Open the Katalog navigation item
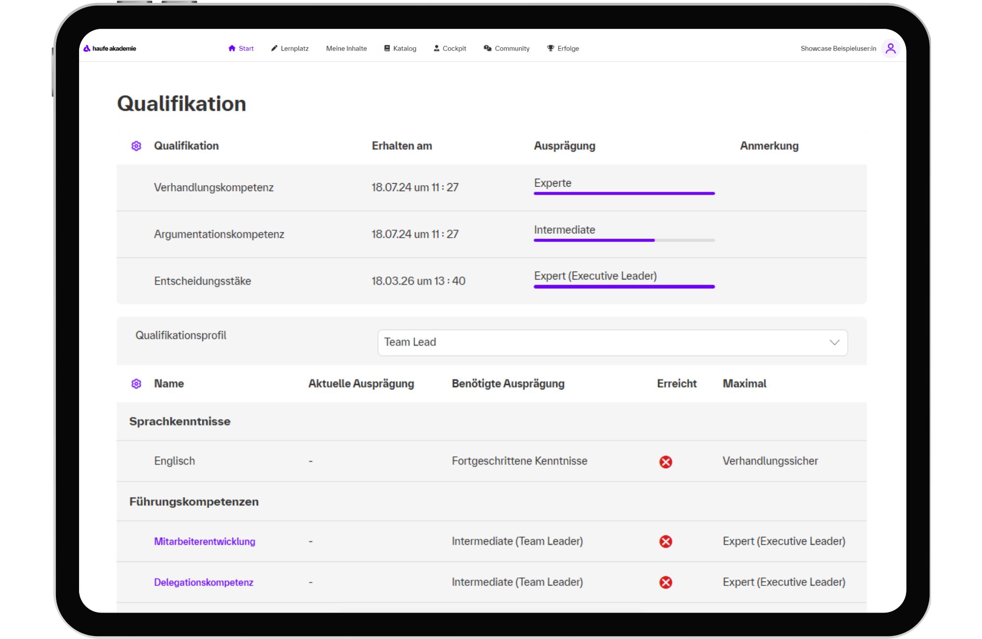Viewport: 982px width, 639px height. [x=400, y=48]
